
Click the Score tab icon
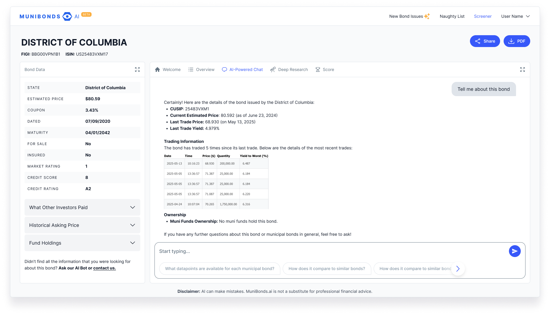coord(318,70)
